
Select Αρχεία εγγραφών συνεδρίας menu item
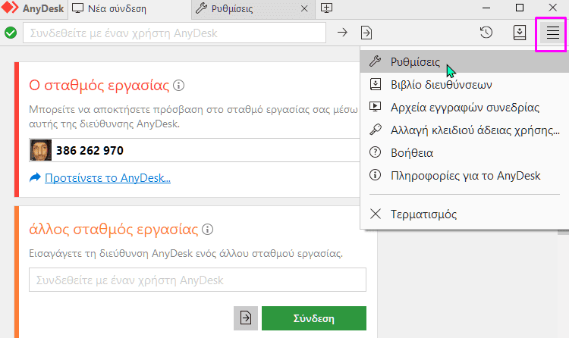click(464, 108)
